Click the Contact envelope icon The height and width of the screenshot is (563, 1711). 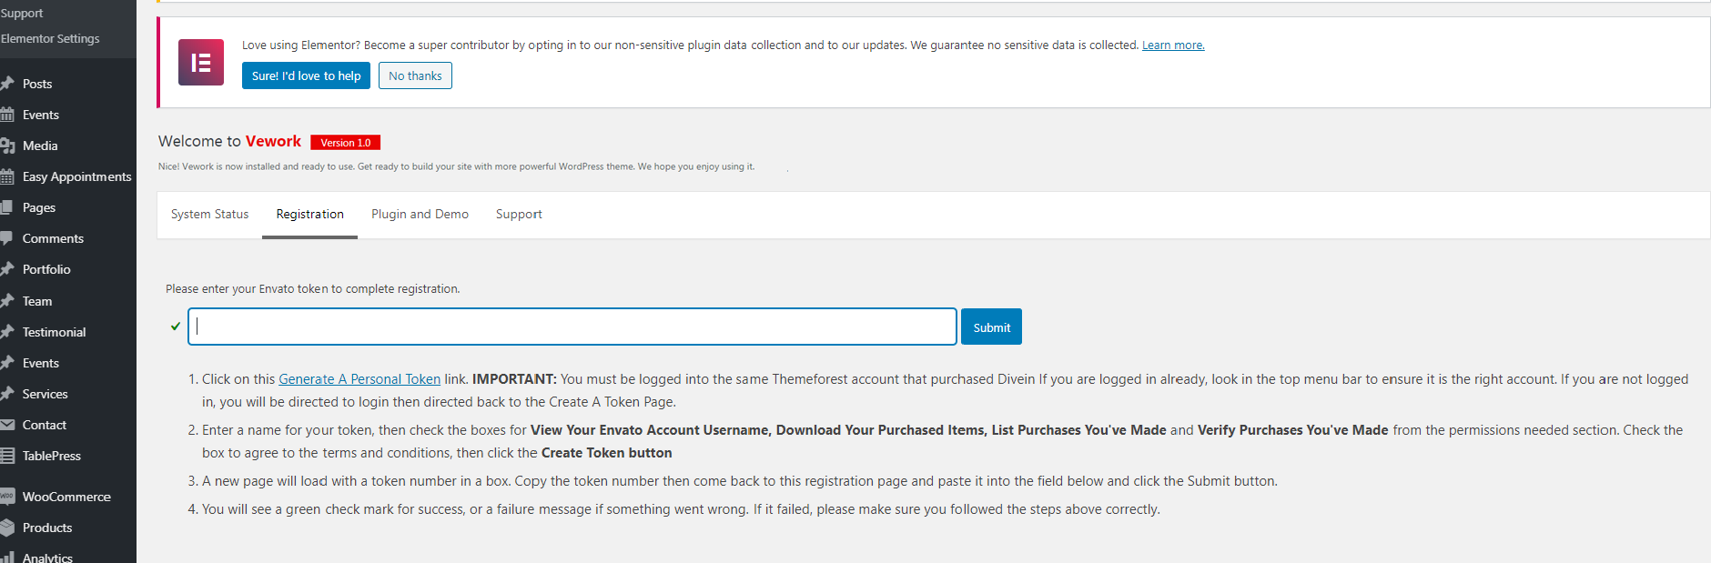pos(7,425)
